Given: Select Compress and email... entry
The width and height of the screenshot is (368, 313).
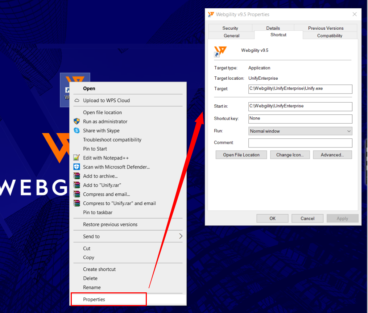Looking at the screenshot, I should pos(128,195).
